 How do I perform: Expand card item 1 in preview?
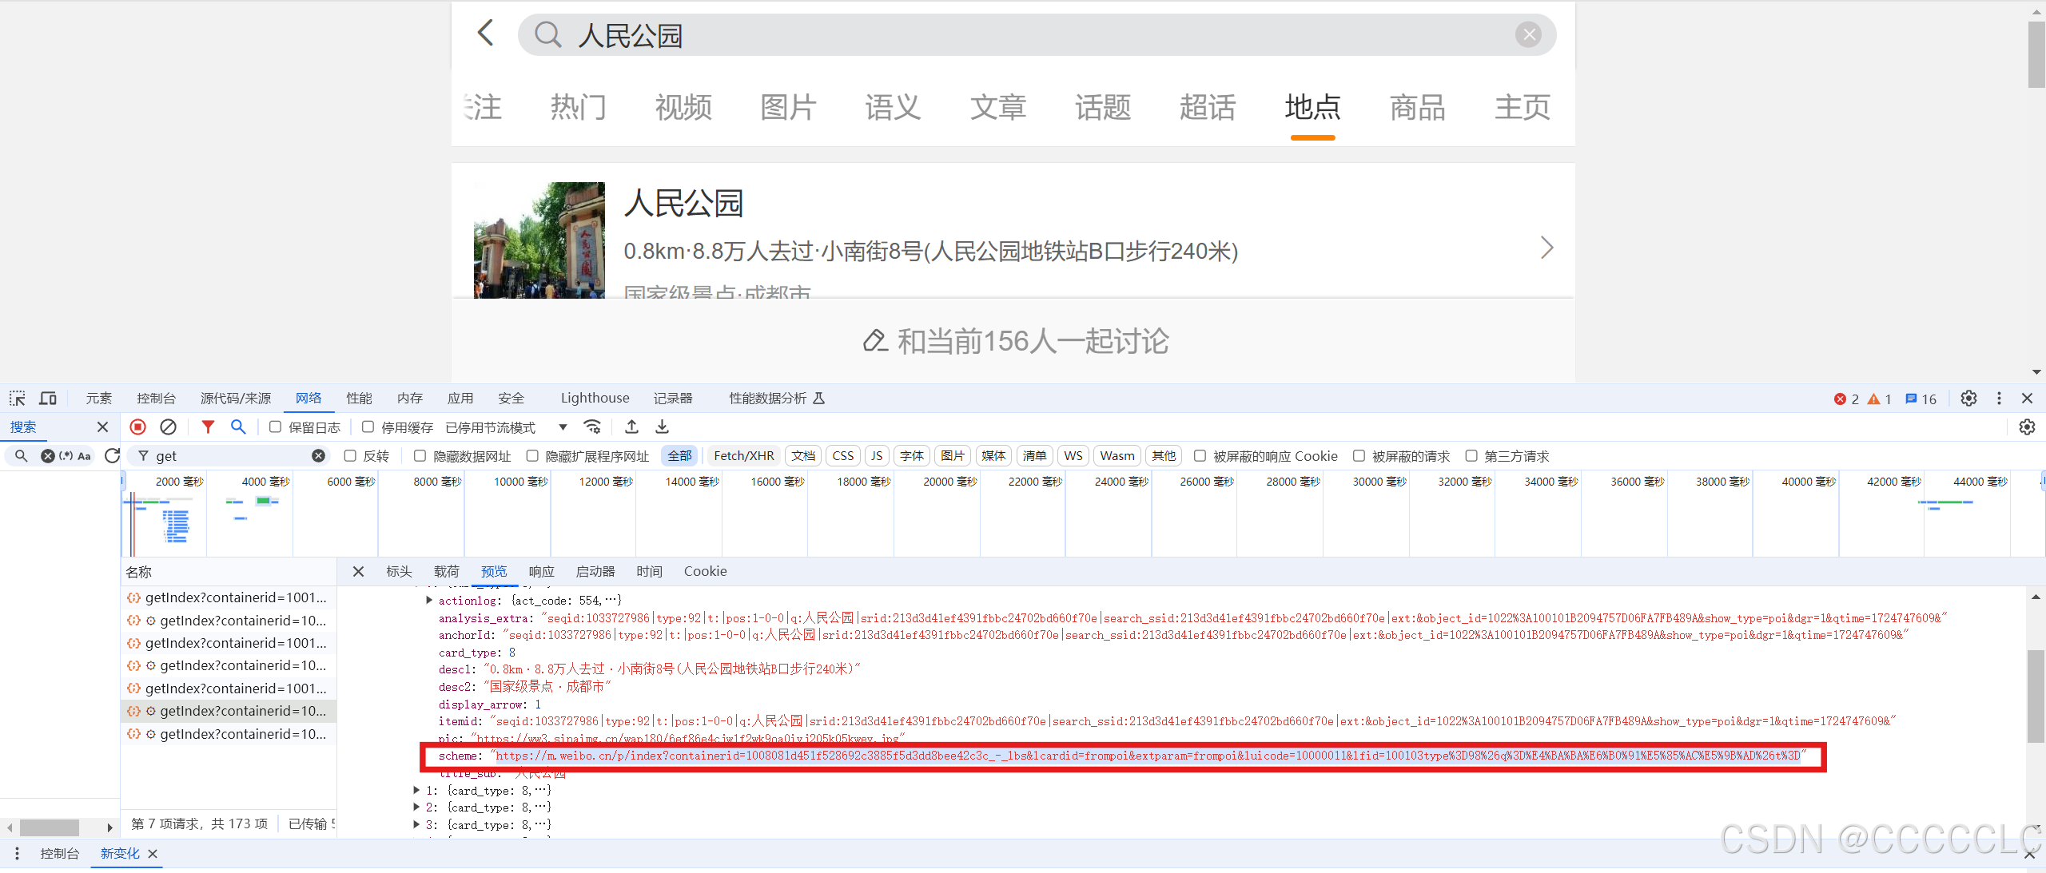(x=416, y=790)
